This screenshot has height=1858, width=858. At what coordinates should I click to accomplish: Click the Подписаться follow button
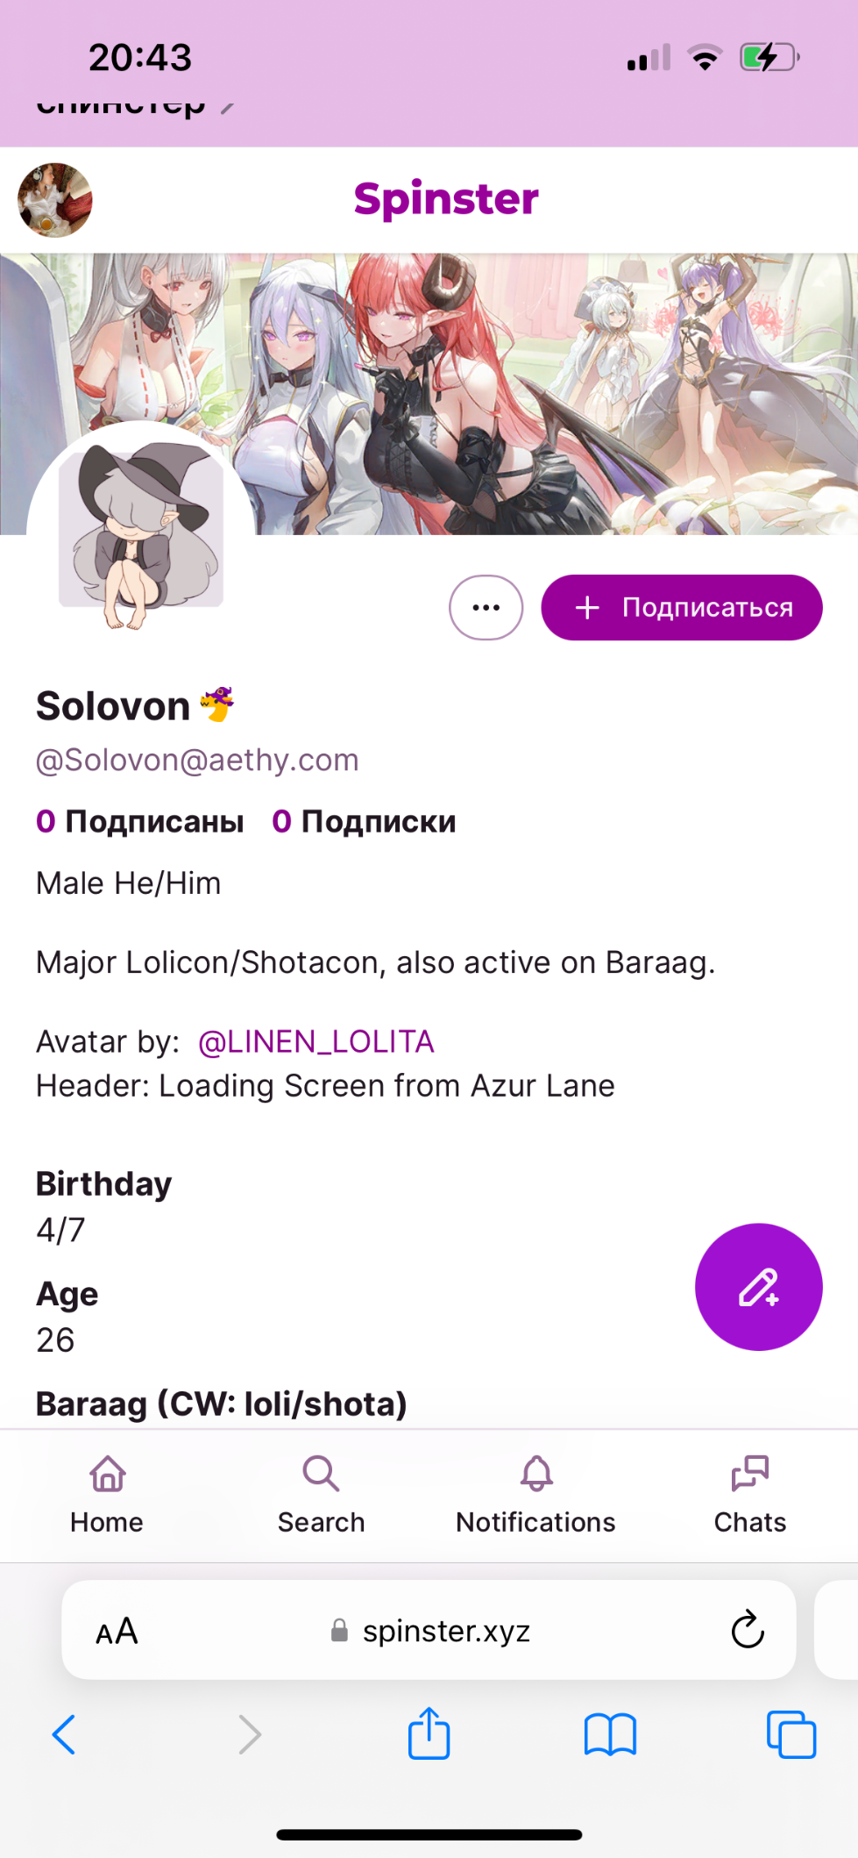pyautogui.click(x=682, y=607)
